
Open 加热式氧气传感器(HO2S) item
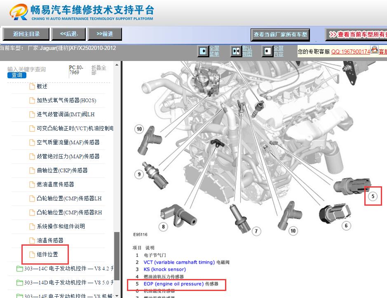[66, 100]
